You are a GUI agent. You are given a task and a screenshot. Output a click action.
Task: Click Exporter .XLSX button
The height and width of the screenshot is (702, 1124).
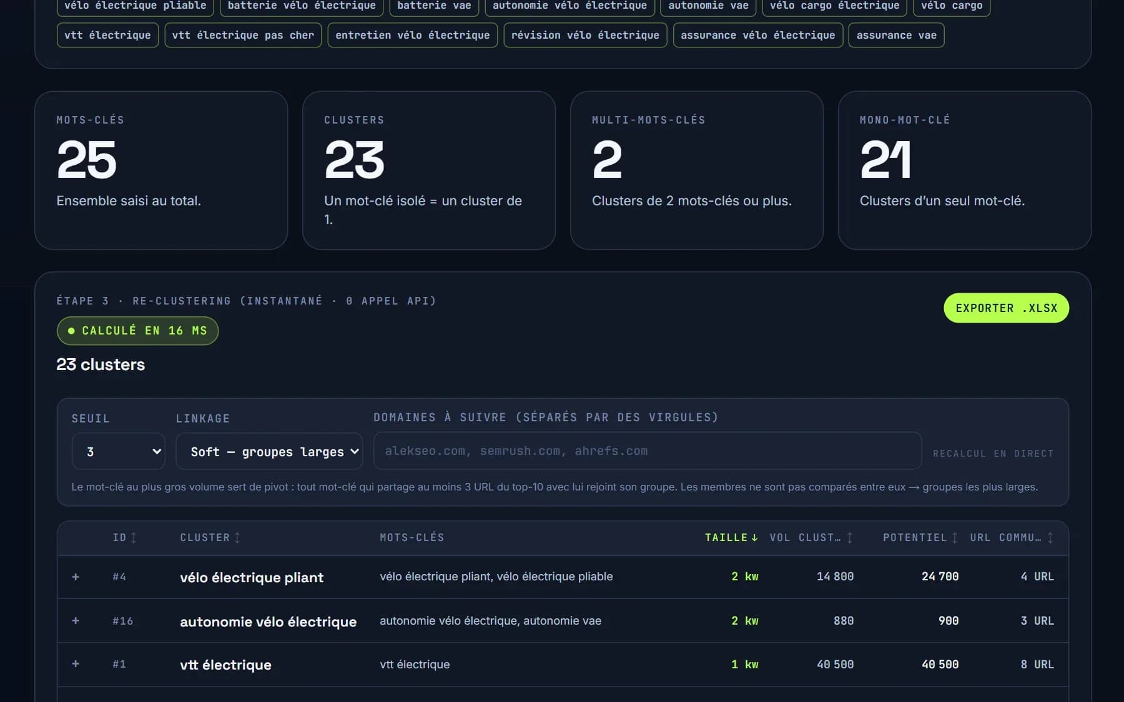(x=1006, y=308)
